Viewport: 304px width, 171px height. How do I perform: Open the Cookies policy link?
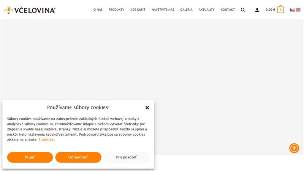pyautogui.click(x=46, y=139)
